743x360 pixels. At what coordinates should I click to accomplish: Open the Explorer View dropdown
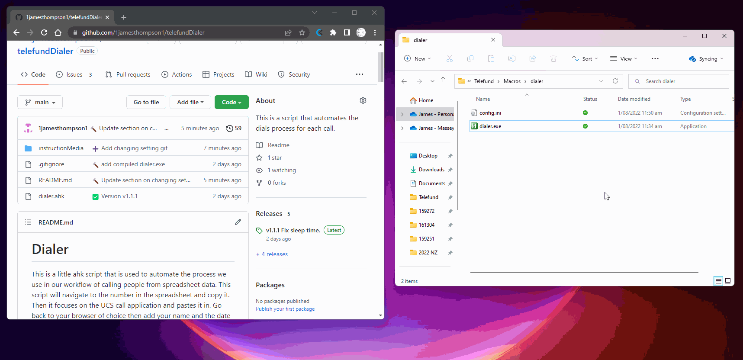(624, 58)
